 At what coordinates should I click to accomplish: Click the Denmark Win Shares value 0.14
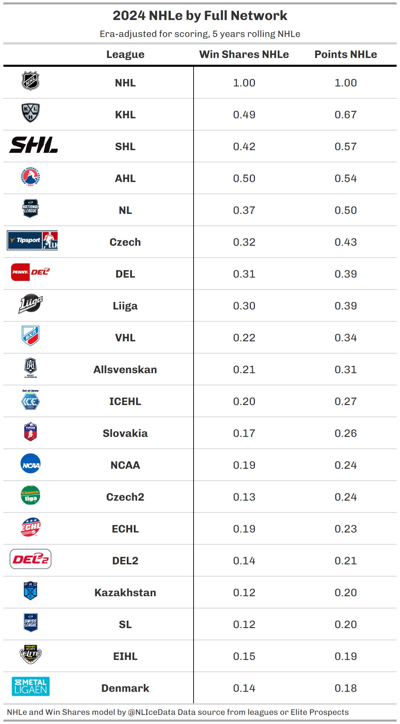(x=244, y=688)
